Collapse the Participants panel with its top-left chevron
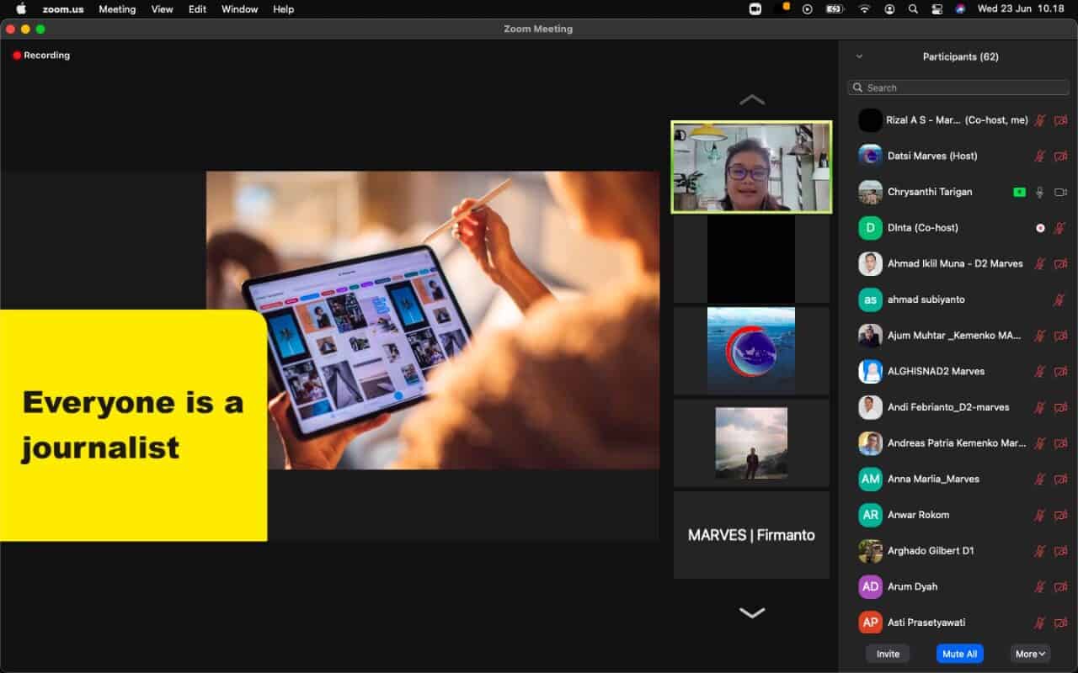 tap(859, 56)
